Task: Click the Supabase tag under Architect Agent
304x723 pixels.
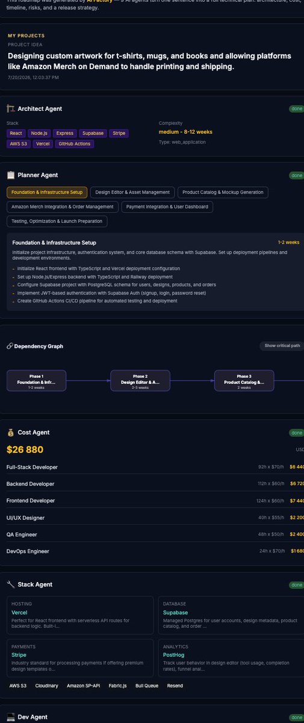Action: [93, 133]
